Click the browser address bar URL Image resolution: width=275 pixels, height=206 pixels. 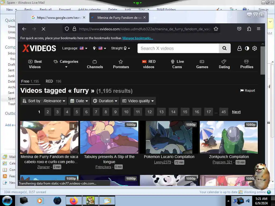144,29
